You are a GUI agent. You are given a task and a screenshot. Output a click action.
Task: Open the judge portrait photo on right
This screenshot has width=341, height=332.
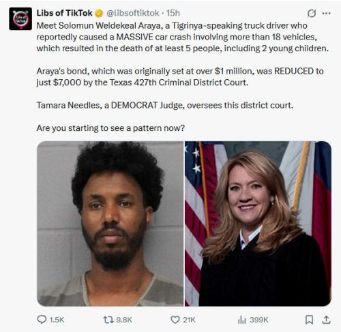258,224
